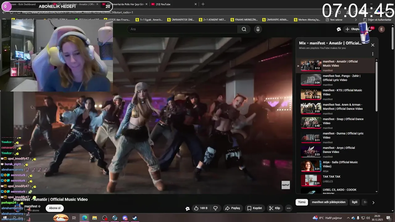Select current 'manifest - Amatör' playlist item
This screenshot has width=395, height=222.
tap(336, 65)
